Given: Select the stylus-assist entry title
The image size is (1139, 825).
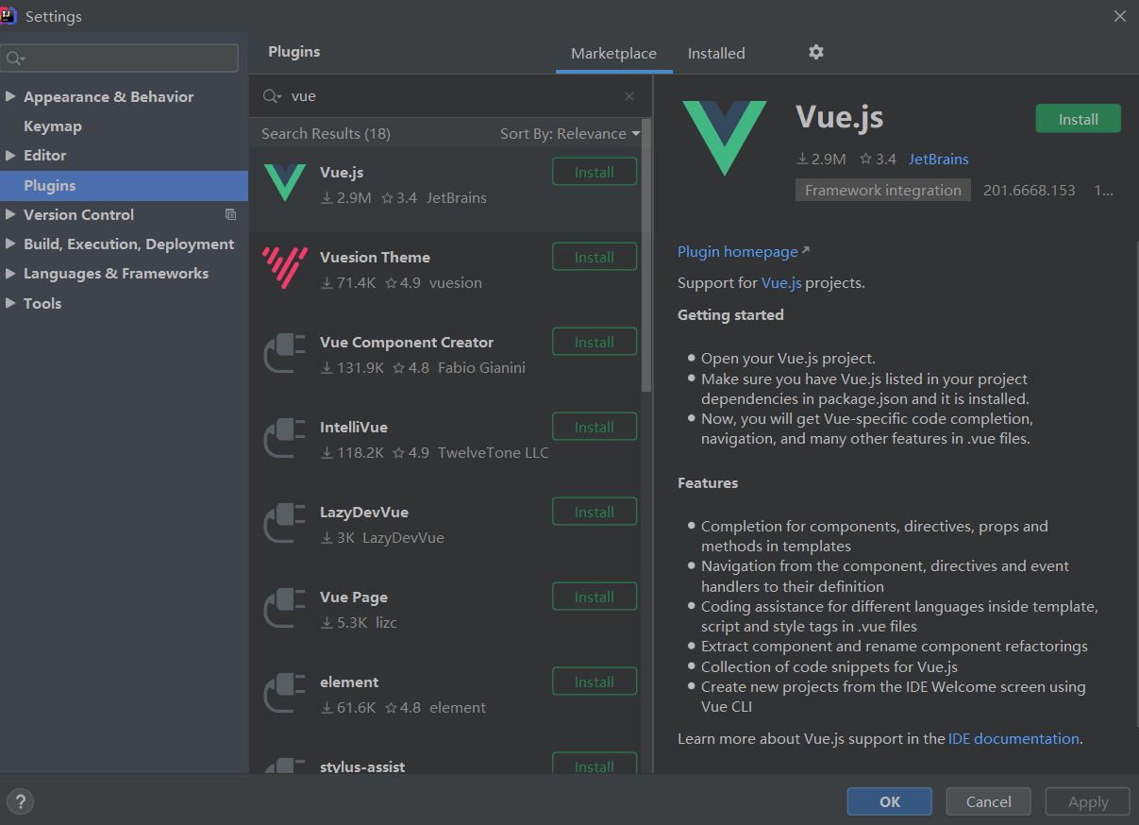Looking at the screenshot, I should (362, 766).
